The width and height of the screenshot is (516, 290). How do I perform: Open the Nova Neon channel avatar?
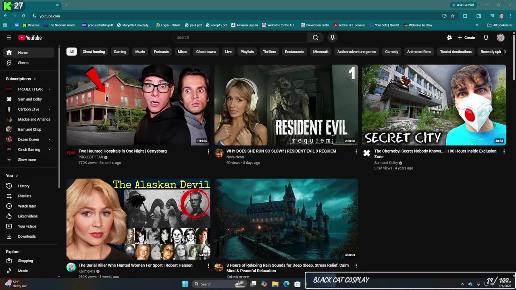[x=219, y=153]
